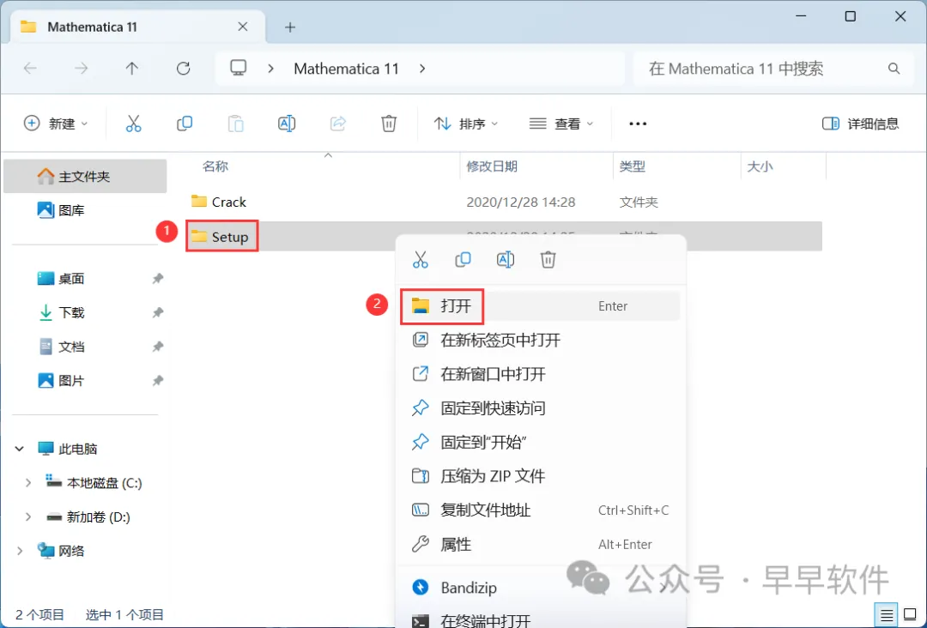Go forward with the forward arrow
Viewport: 927px width, 628px height.
(81, 69)
